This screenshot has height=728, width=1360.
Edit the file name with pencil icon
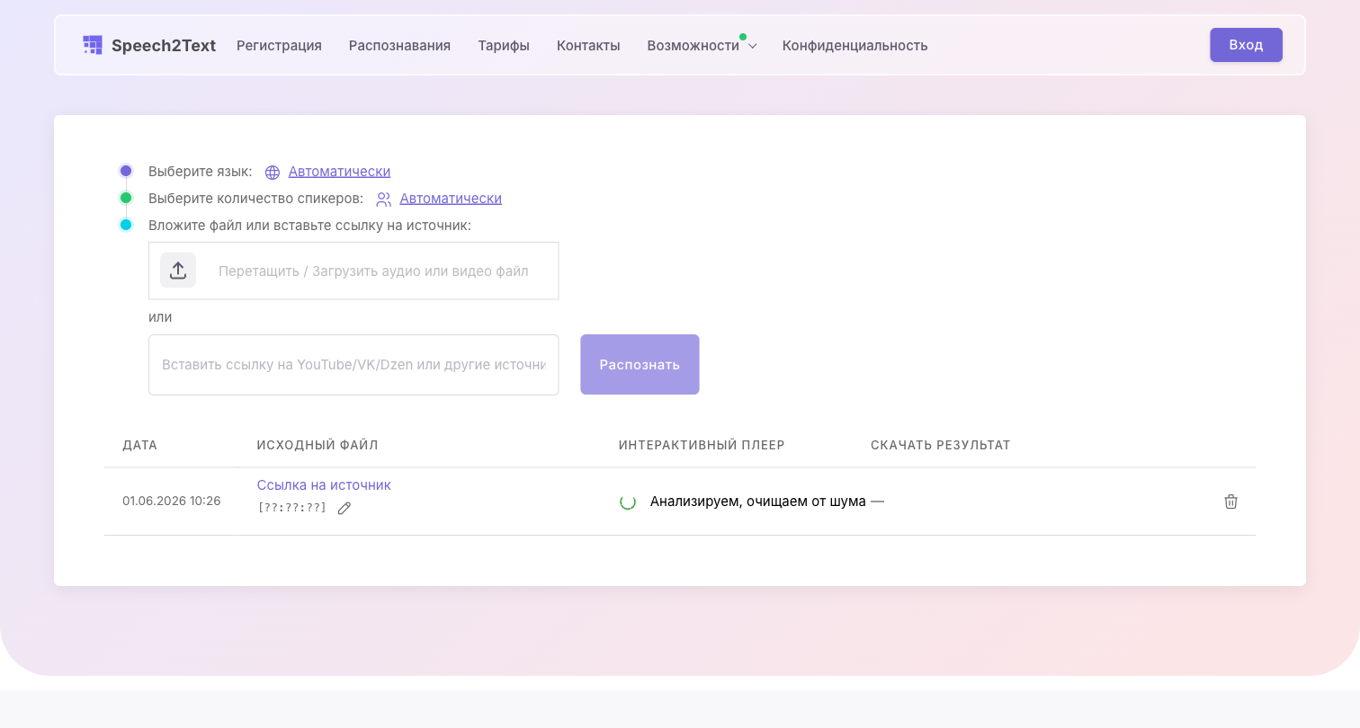[x=344, y=508]
